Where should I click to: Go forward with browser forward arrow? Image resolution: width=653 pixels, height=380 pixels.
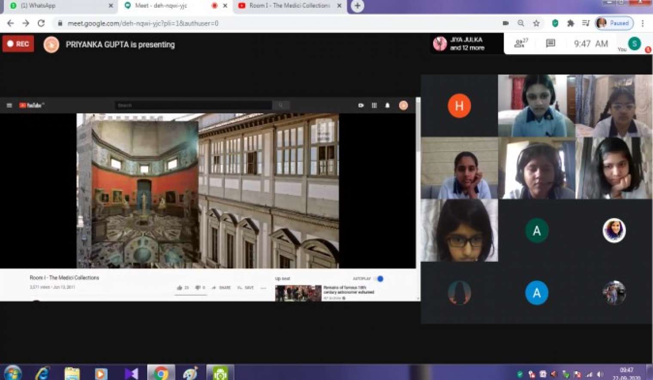26,23
